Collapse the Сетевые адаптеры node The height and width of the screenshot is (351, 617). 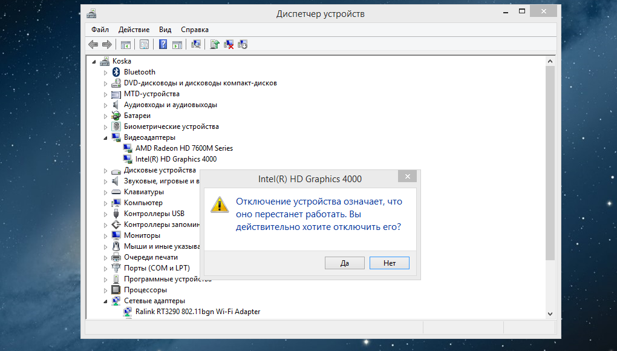pos(105,301)
